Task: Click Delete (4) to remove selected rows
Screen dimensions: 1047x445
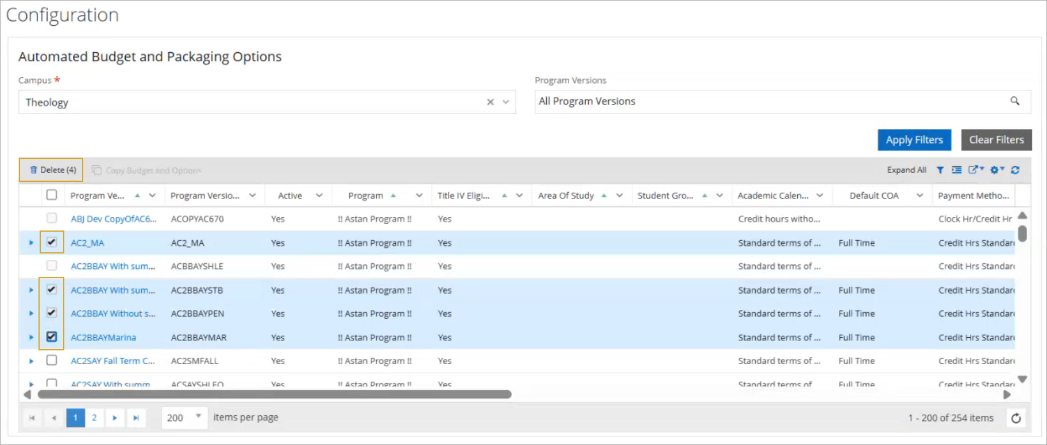Action: 52,170
